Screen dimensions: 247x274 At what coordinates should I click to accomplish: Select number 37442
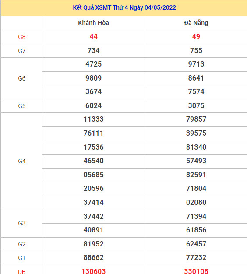(x=94, y=217)
